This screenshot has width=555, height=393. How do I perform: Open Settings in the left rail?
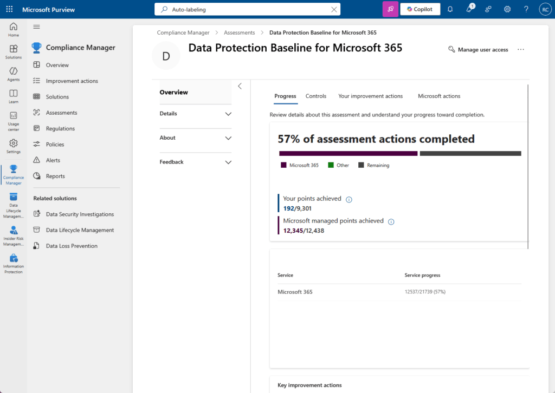click(14, 146)
